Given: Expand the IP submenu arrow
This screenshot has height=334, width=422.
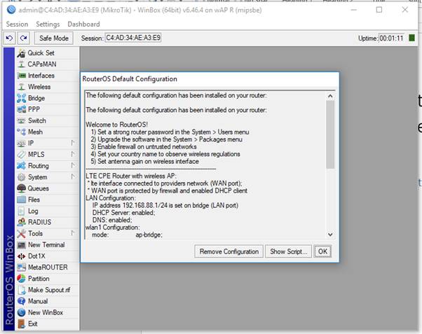Looking at the screenshot, I should 73,143.
